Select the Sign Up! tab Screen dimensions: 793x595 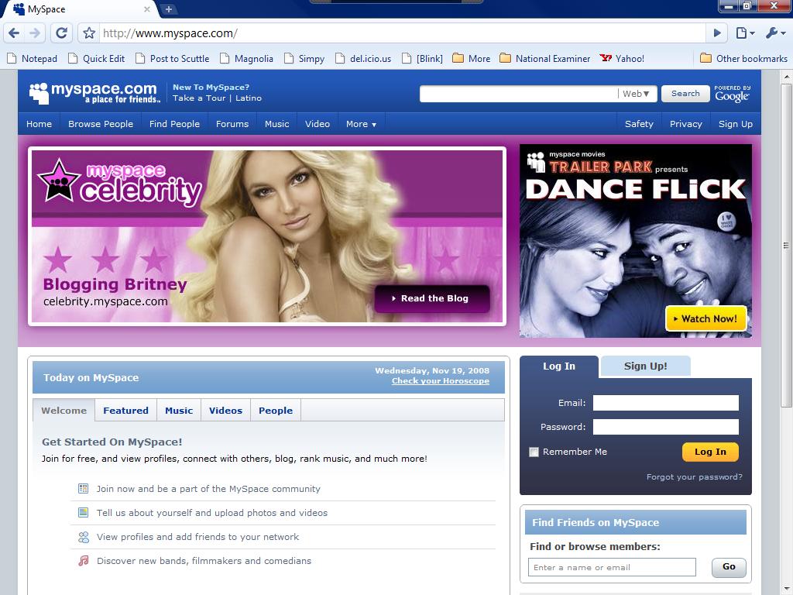click(645, 366)
